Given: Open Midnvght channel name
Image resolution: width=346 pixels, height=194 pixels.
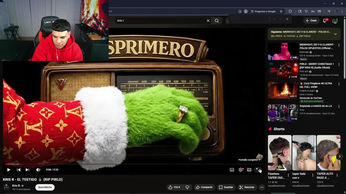Looking at the screenshot, I should (304, 52).
